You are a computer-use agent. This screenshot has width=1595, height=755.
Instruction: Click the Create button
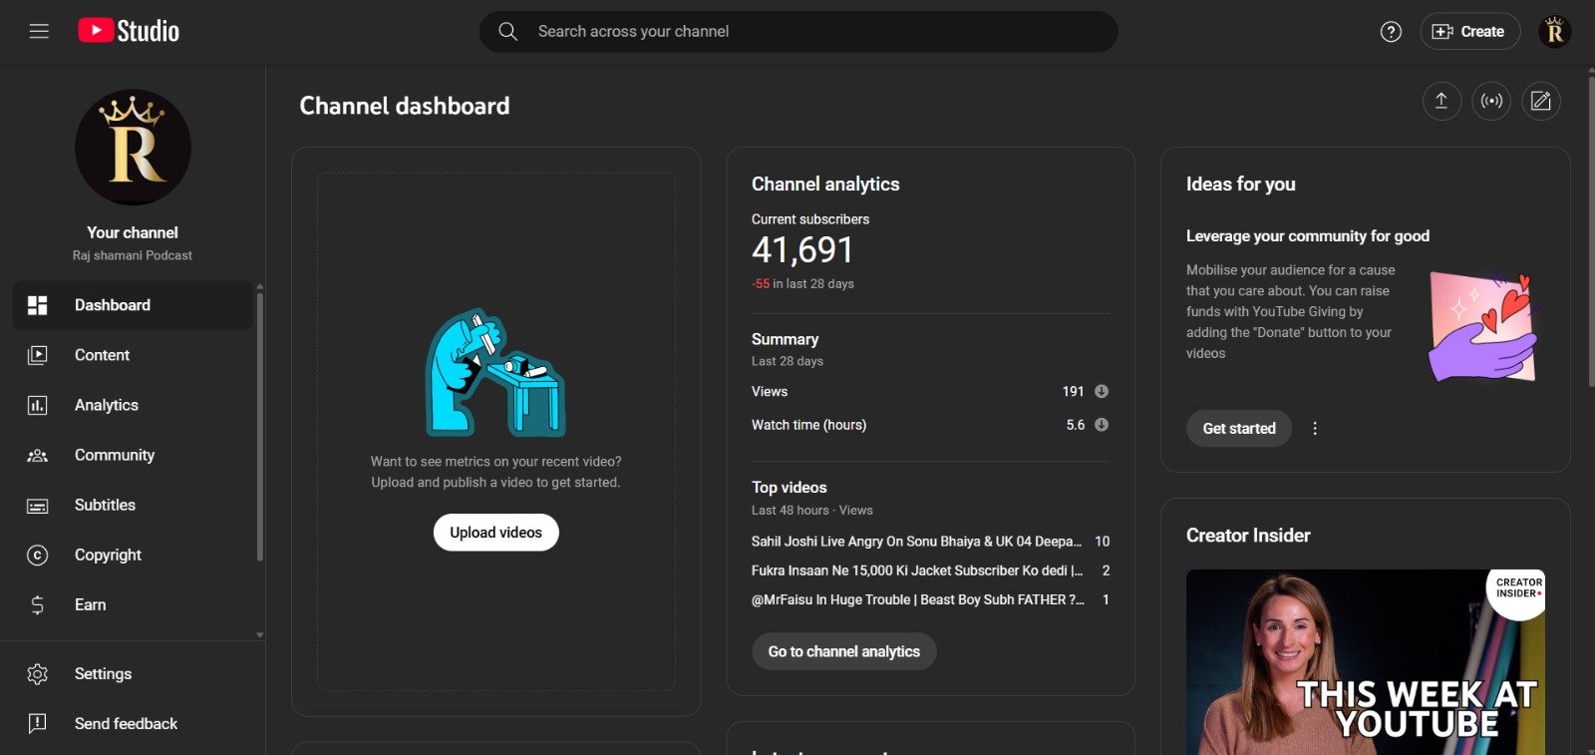click(x=1470, y=32)
